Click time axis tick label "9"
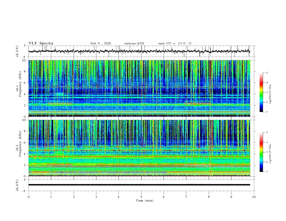 pos(231,197)
